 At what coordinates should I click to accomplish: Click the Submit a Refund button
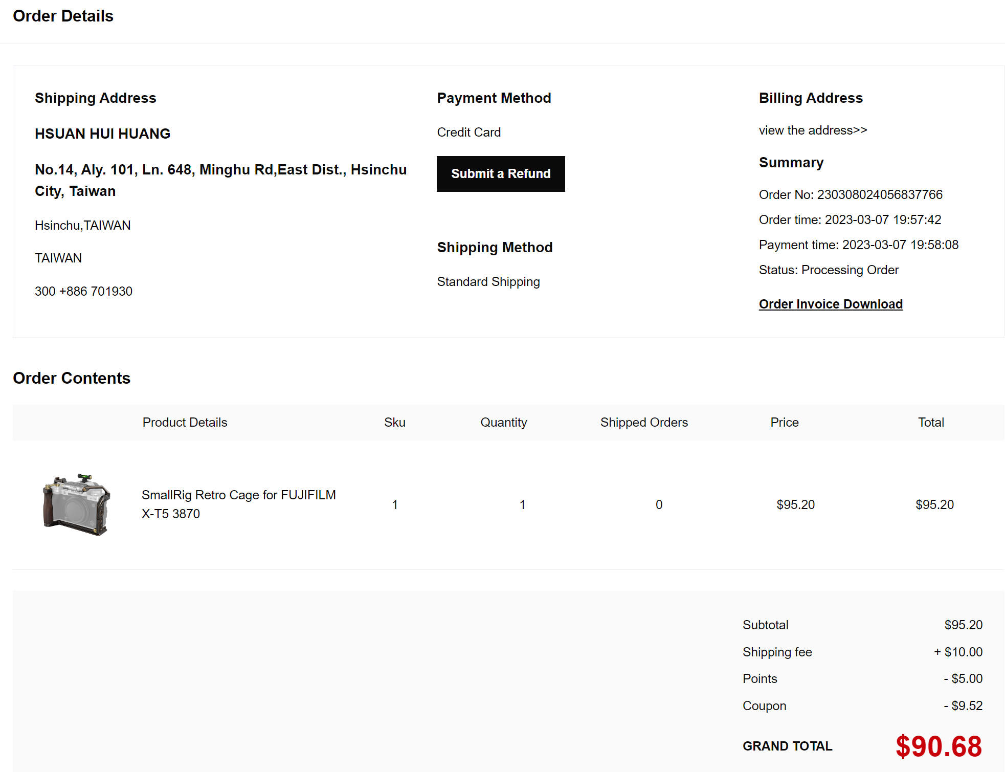coord(500,174)
